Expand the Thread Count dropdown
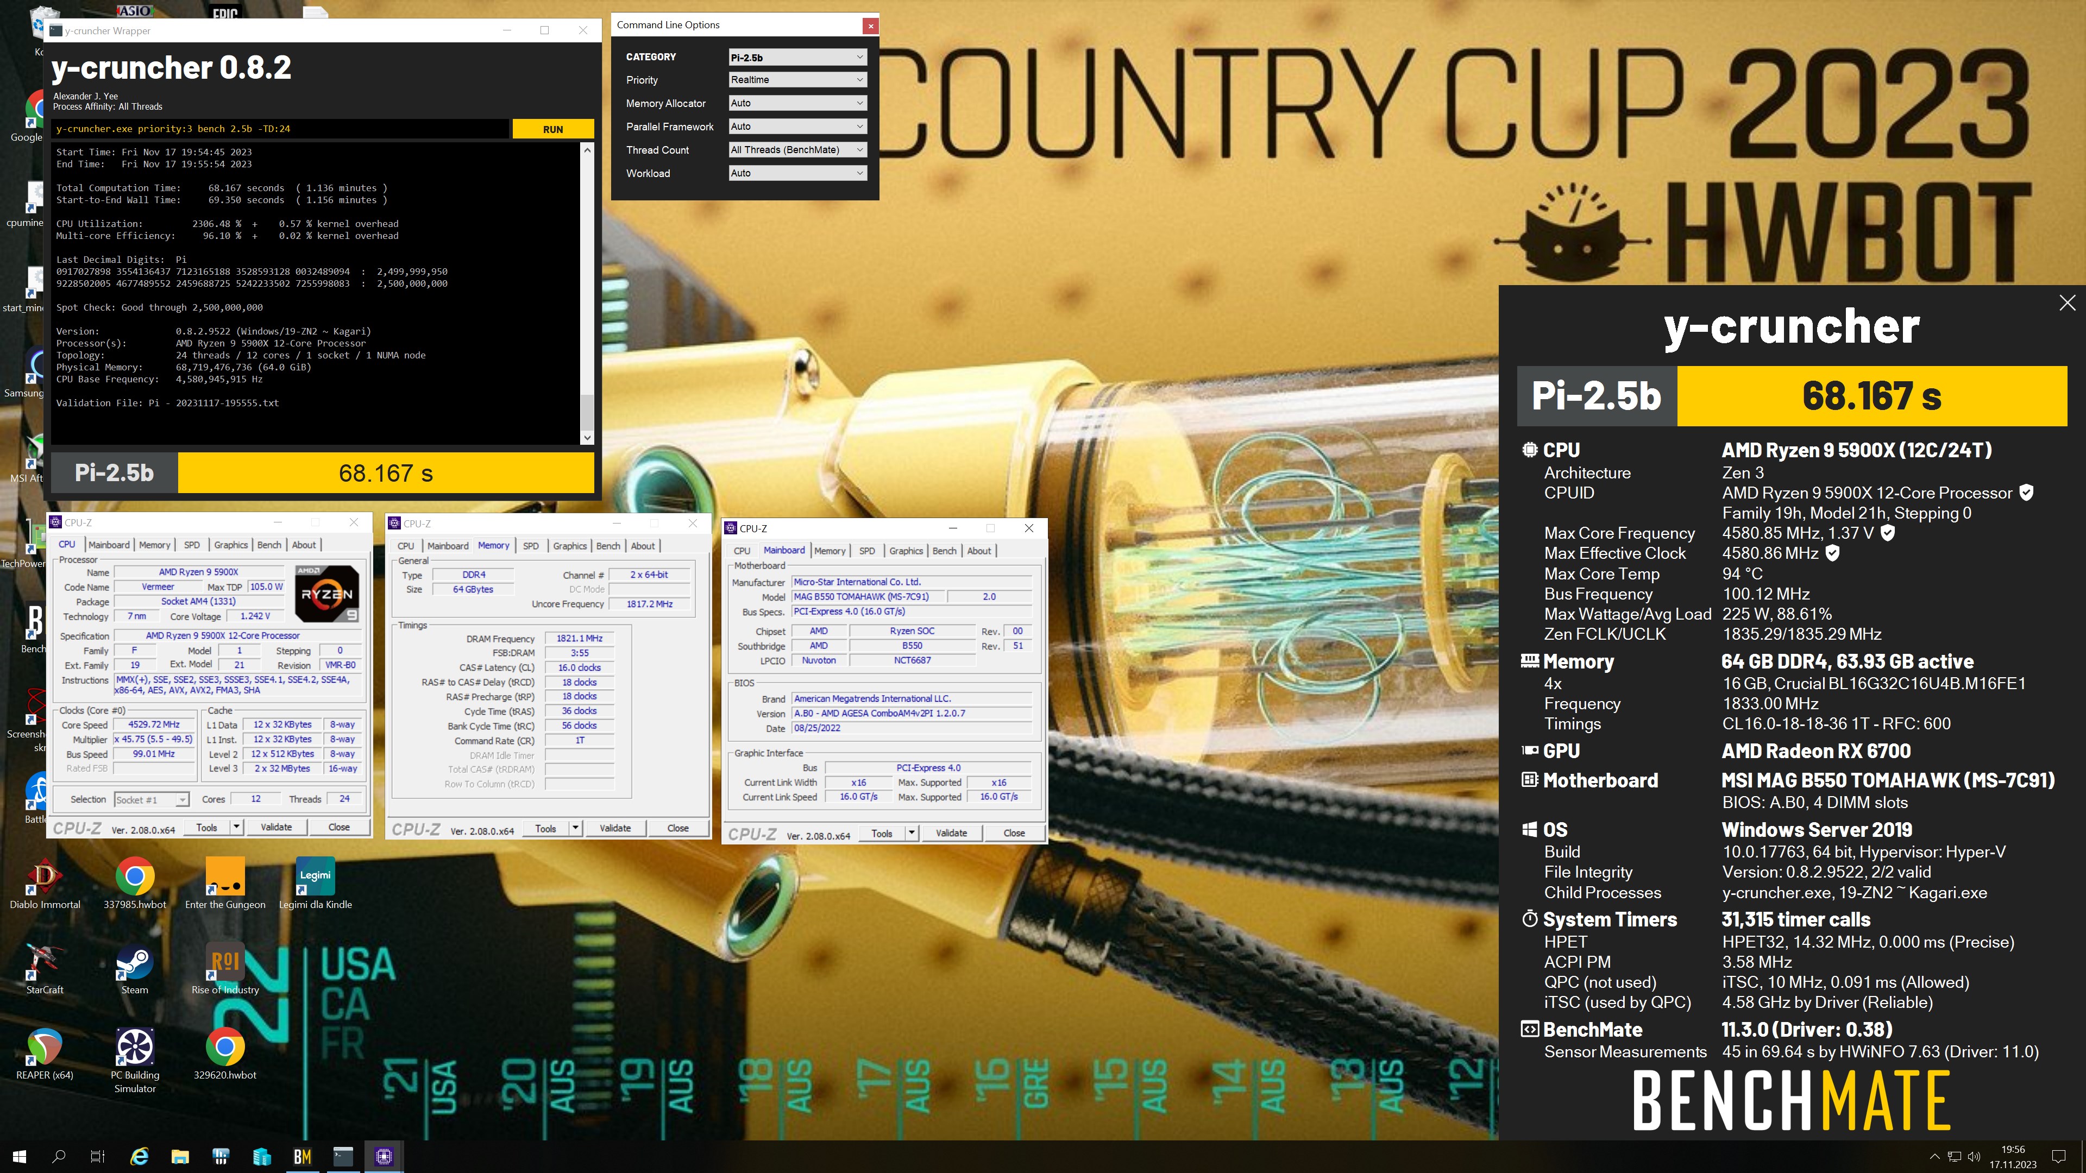Image resolution: width=2086 pixels, height=1173 pixels. 799,150
